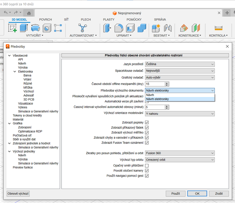Click the Obnovit výchozí button
Viewport: 235px width, 203px height.
tap(18, 194)
